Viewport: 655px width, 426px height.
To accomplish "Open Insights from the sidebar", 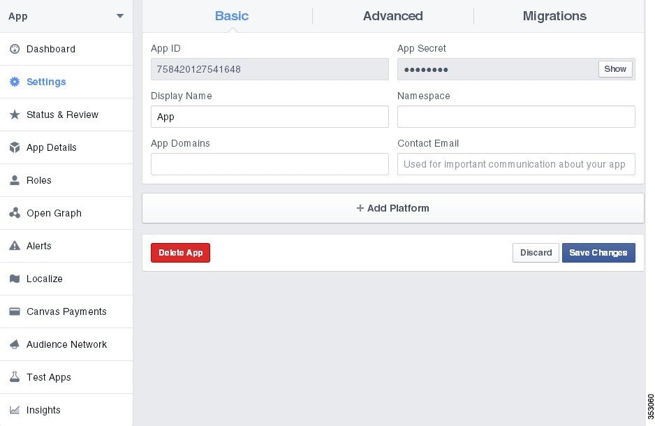I will click(x=43, y=410).
